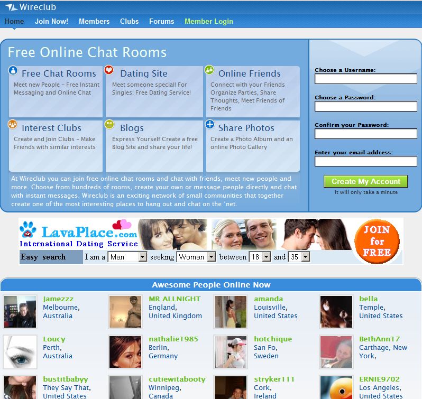Click the bustitbabyy username link
The height and width of the screenshot is (399, 422).
[66, 379]
